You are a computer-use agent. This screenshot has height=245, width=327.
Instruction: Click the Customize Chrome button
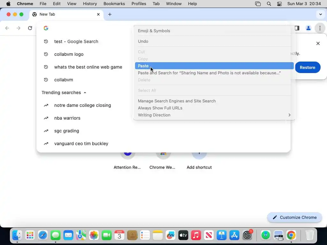tap(295, 217)
